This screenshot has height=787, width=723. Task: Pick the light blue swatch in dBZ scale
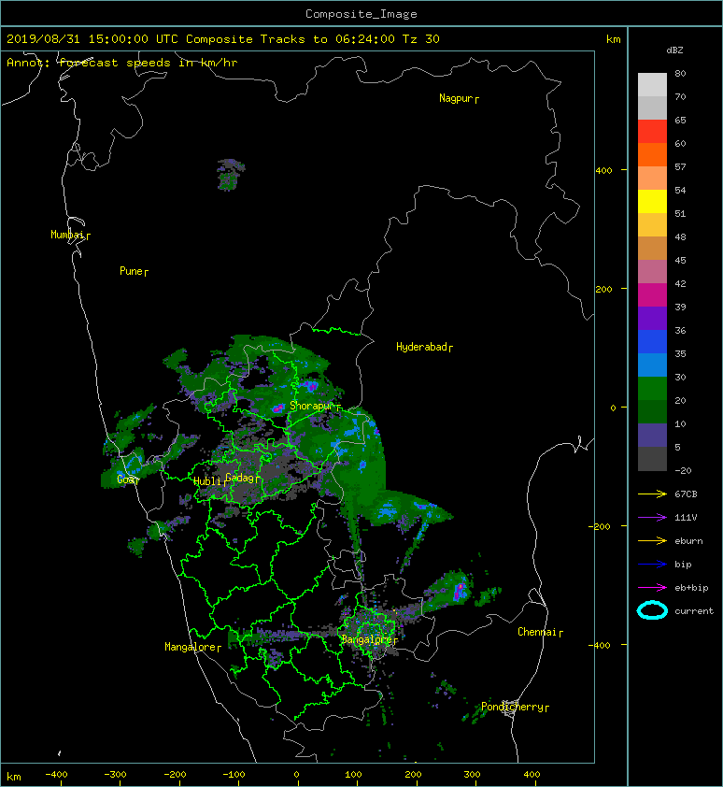click(652, 365)
